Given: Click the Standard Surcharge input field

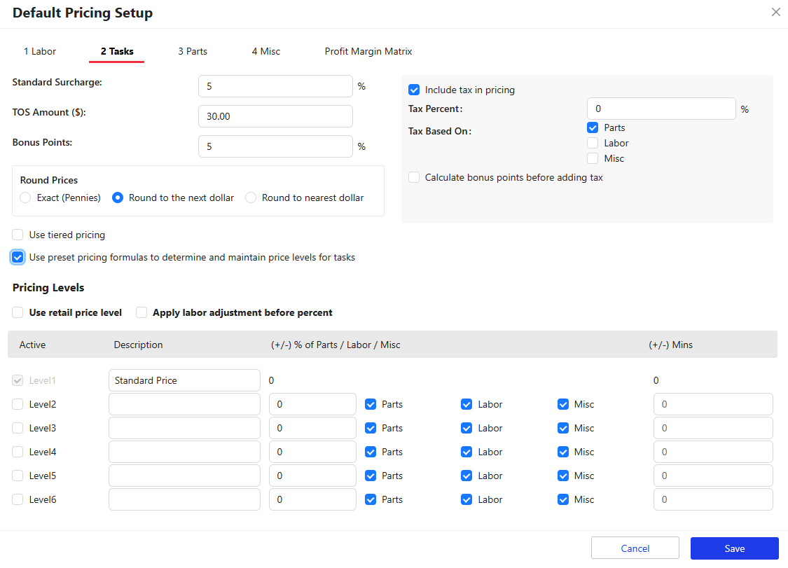Looking at the screenshot, I should coord(275,86).
